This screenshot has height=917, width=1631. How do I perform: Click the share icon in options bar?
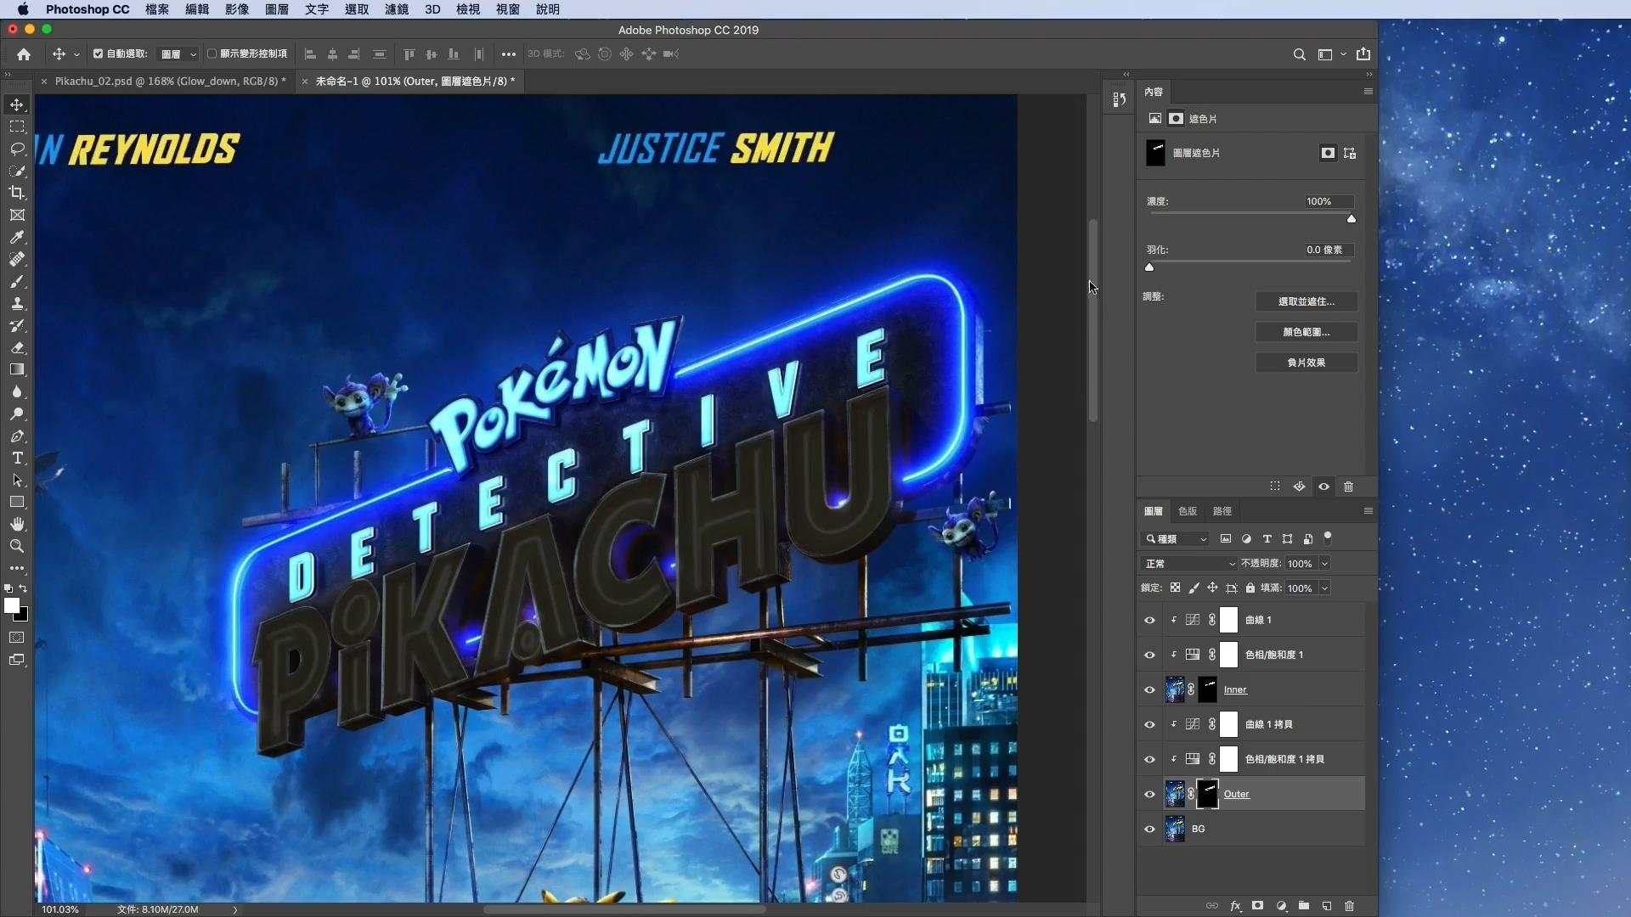click(x=1363, y=54)
